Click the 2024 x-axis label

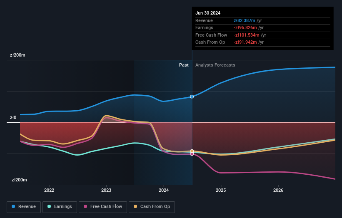tap(164, 191)
